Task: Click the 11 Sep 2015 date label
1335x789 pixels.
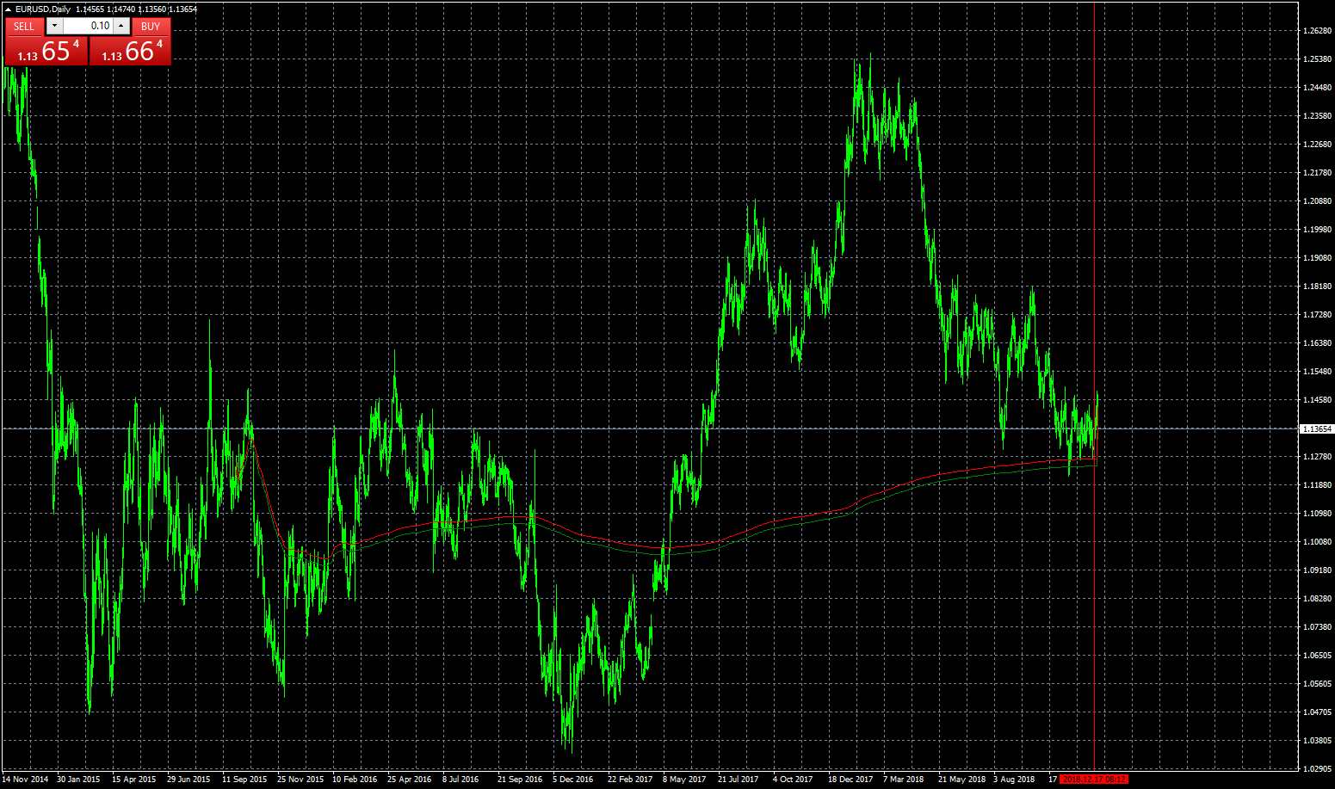Action: coord(244,780)
